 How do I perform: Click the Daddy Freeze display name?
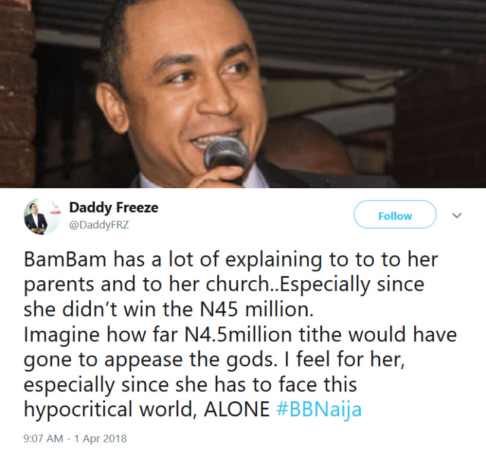tap(113, 208)
